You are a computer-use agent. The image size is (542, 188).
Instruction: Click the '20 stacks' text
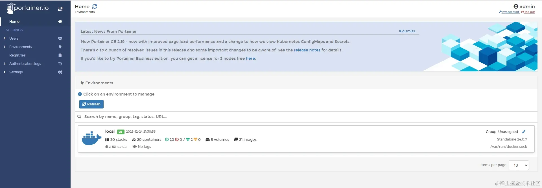point(119,139)
